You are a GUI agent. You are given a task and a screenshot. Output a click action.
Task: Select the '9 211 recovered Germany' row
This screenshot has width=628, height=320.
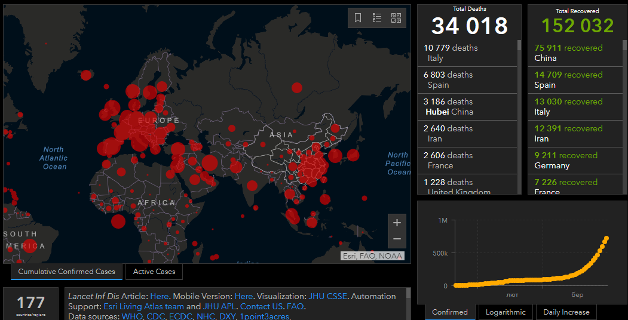point(575,160)
